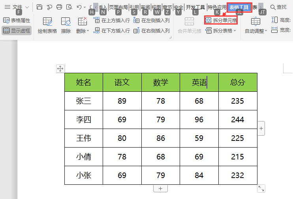Toggle Show Gridlines (显示虚框)
The height and width of the screenshot is (199, 293).
coord(17,30)
